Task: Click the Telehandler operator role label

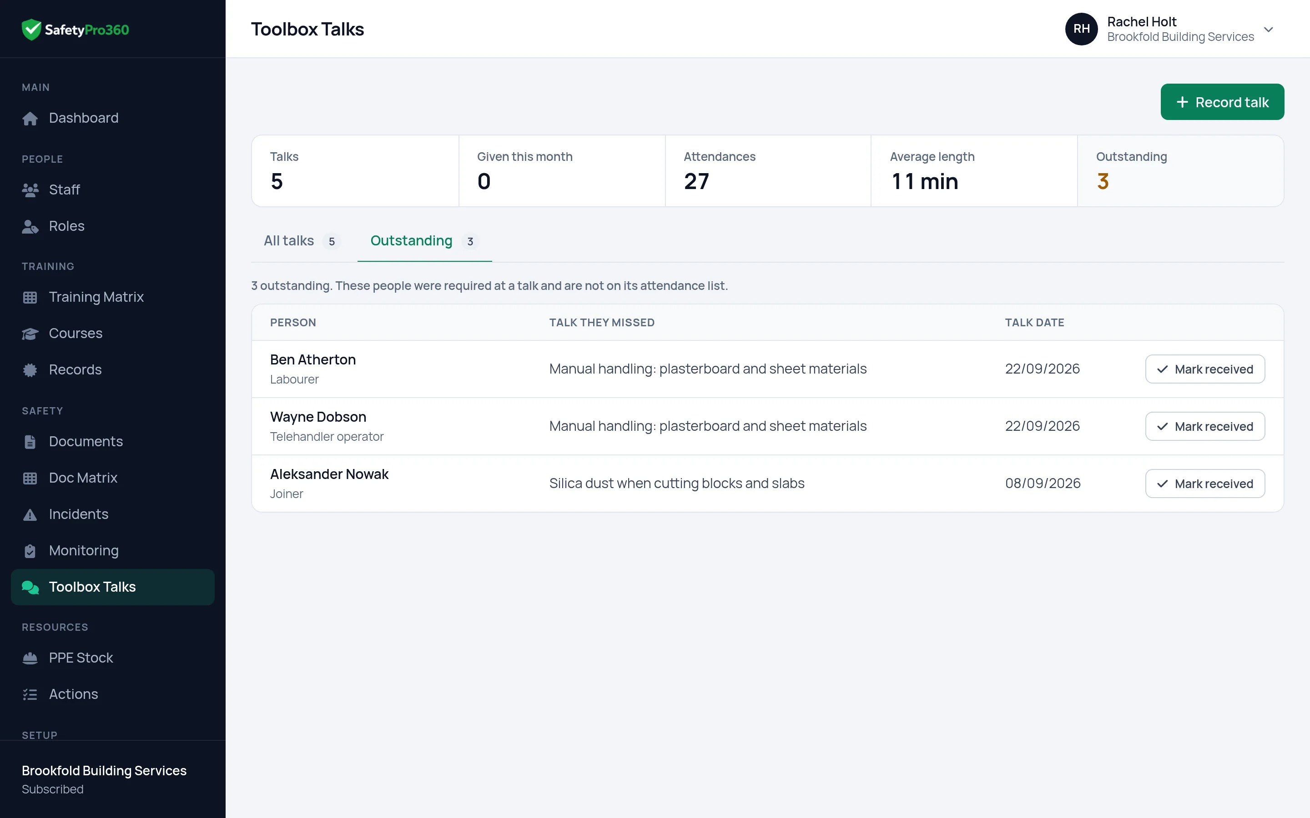Action: [327, 437]
